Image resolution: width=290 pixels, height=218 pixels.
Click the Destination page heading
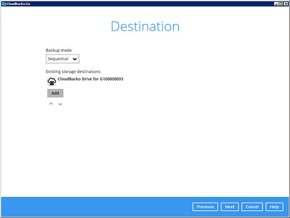(145, 26)
